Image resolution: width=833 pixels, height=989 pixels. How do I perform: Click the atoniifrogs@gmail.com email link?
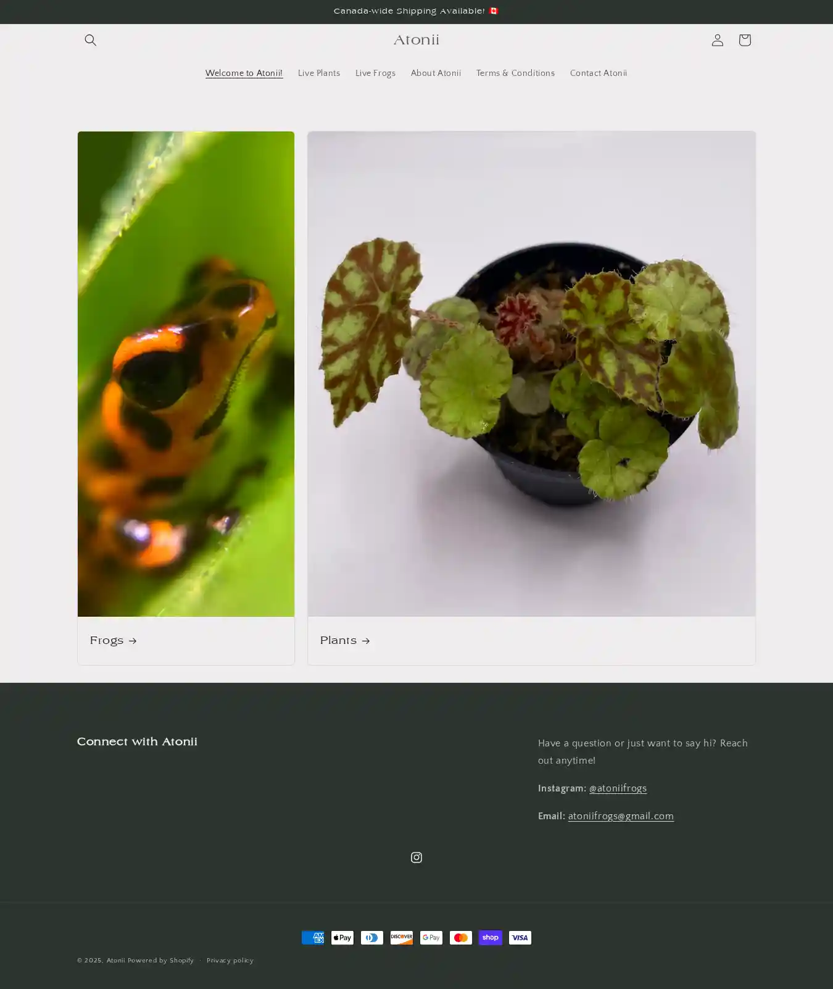[621, 816]
